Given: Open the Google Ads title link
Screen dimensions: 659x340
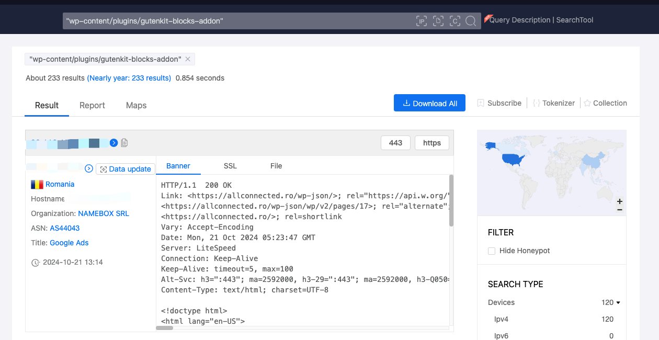Looking at the screenshot, I should [x=69, y=243].
